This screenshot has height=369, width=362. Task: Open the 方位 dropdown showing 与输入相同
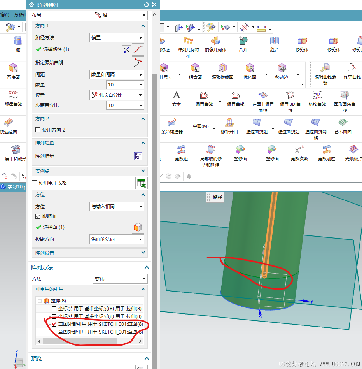(117, 206)
